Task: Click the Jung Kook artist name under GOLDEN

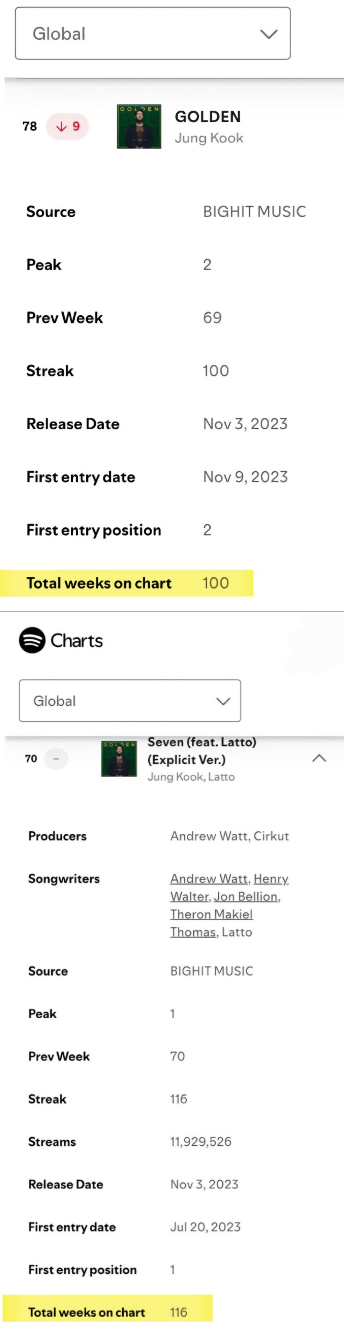Action: (209, 138)
